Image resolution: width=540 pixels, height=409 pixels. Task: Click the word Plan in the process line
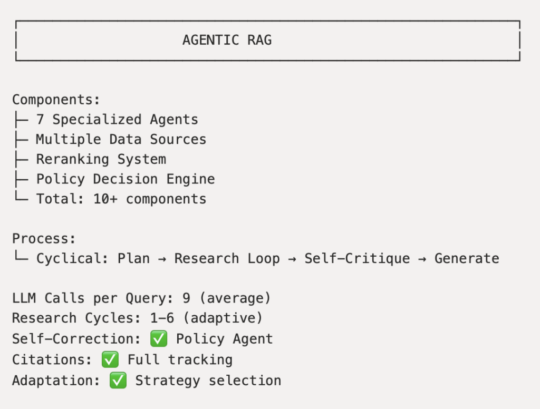point(133,259)
